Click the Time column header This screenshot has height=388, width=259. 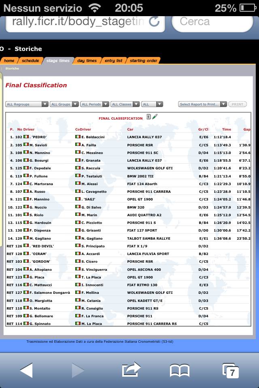227,129
